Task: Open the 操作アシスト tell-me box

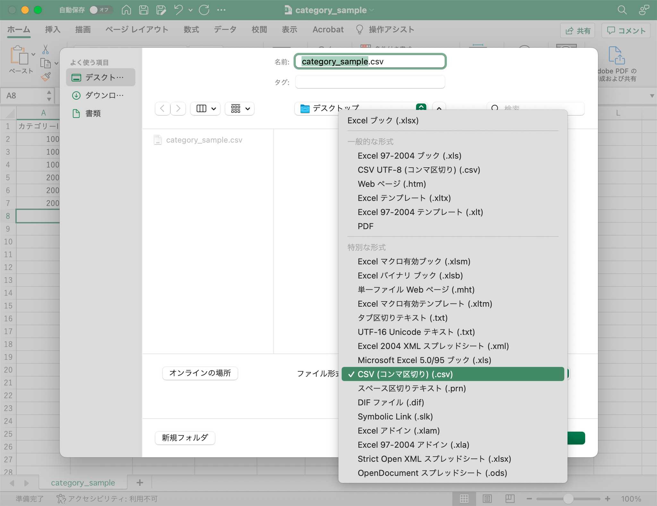Action: [x=385, y=29]
